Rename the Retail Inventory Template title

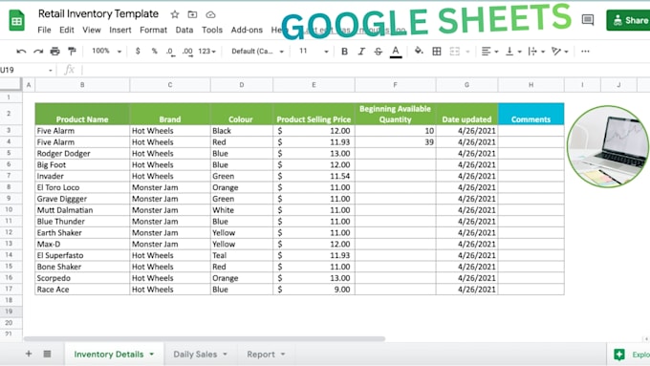(98, 13)
